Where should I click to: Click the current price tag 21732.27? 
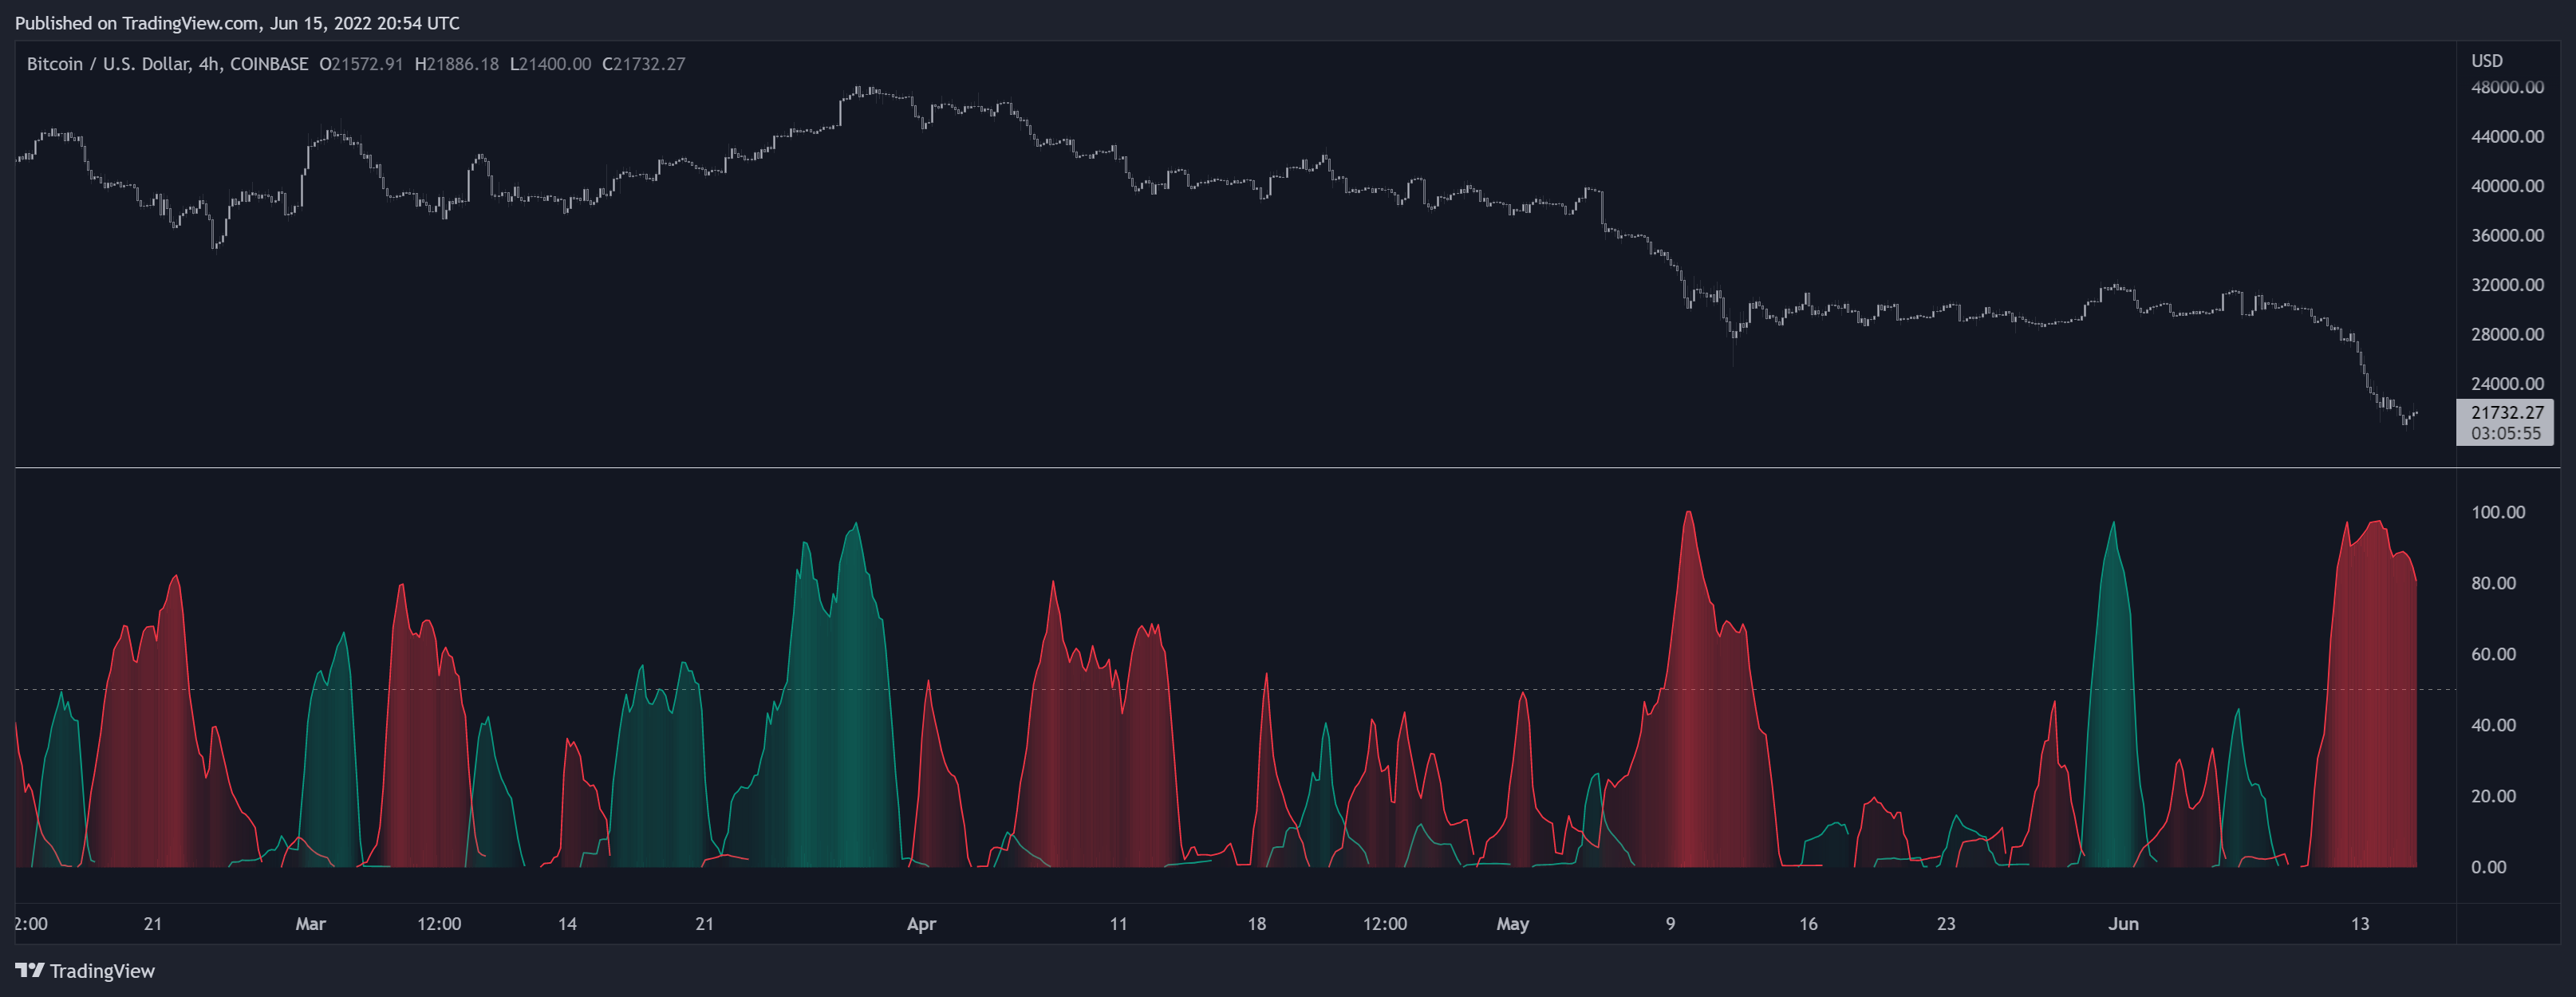point(2506,412)
